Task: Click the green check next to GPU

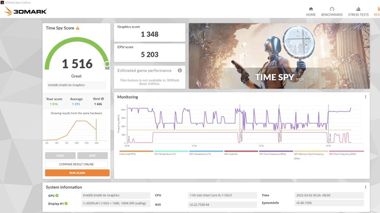Action: [57, 195]
